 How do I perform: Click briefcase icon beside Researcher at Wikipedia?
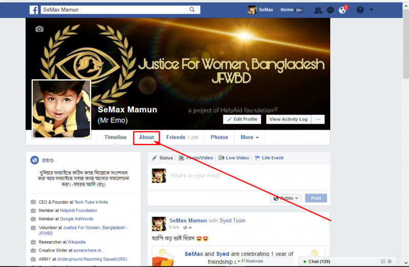33,242
